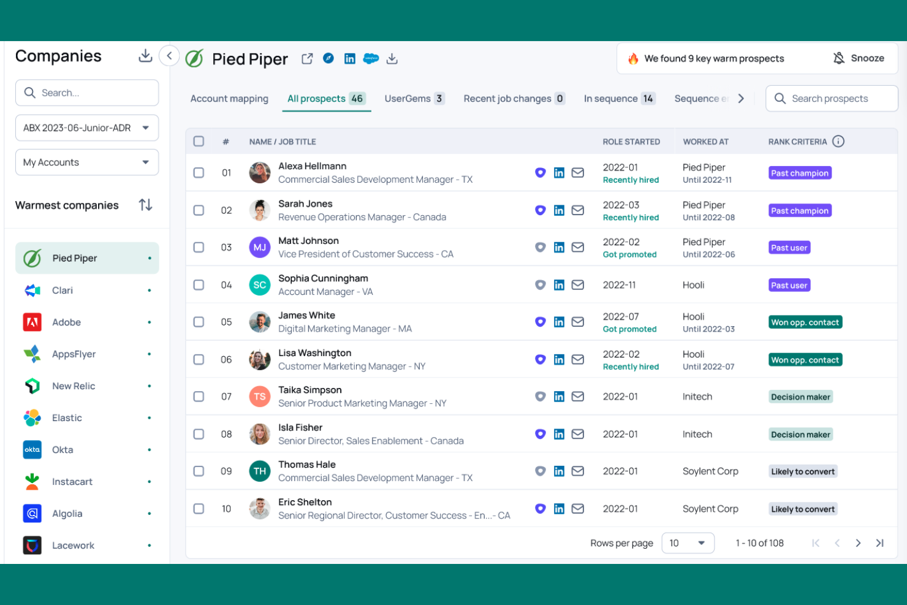Open New Relic in the company list
Image resolution: width=907 pixels, height=605 pixels.
pos(87,386)
